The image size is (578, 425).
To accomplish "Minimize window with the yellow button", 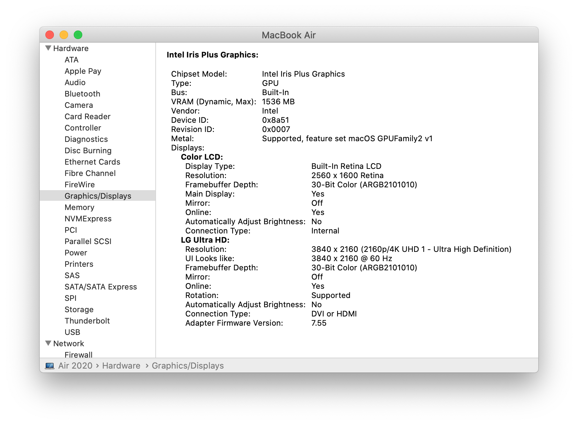I will click(x=64, y=35).
